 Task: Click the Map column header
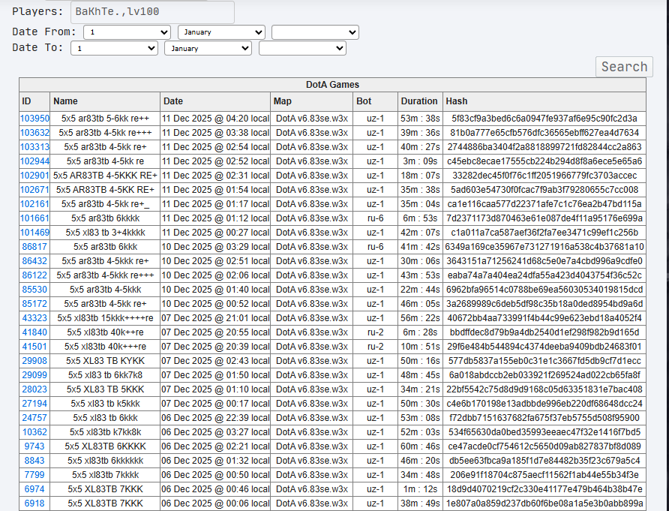[x=312, y=101]
